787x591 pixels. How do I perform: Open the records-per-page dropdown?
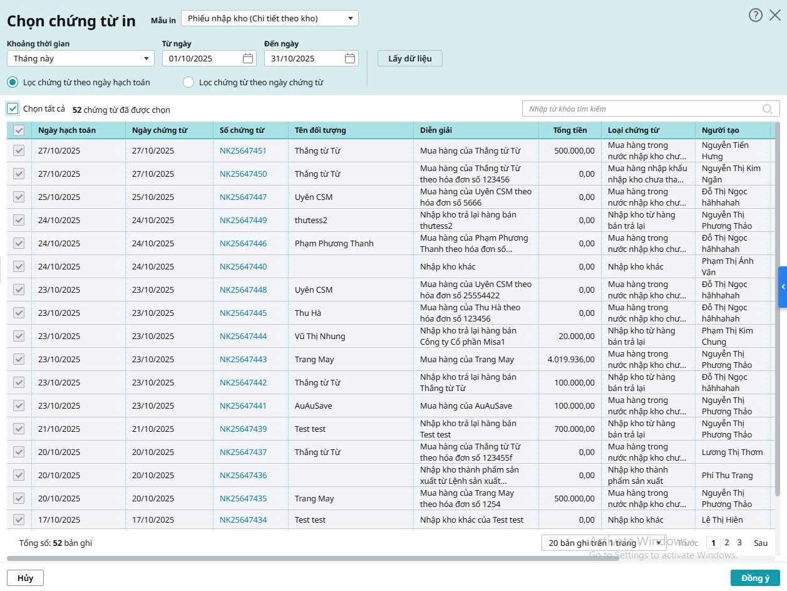point(604,543)
